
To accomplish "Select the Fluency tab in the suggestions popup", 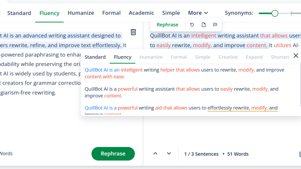I will click(x=122, y=57).
